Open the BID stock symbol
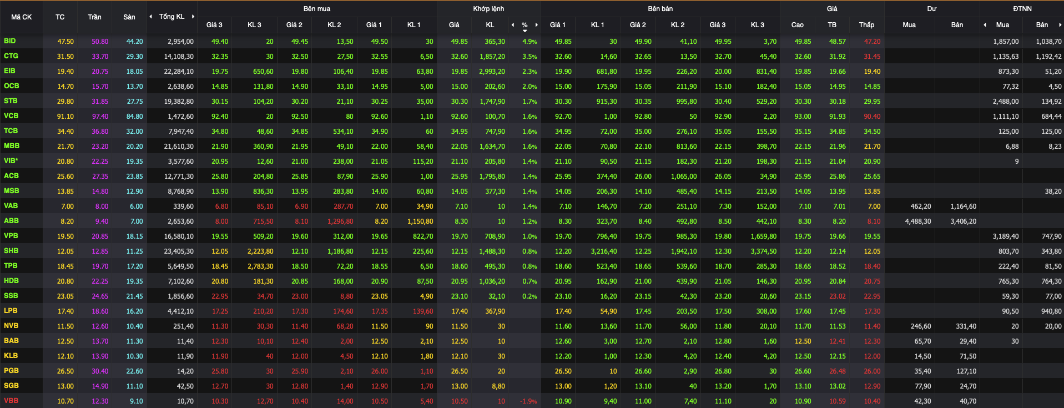Screen dimensions: 1064x408 [10, 41]
